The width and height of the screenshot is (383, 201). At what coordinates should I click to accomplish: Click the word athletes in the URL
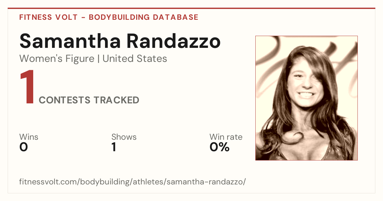(x=148, y=182)
